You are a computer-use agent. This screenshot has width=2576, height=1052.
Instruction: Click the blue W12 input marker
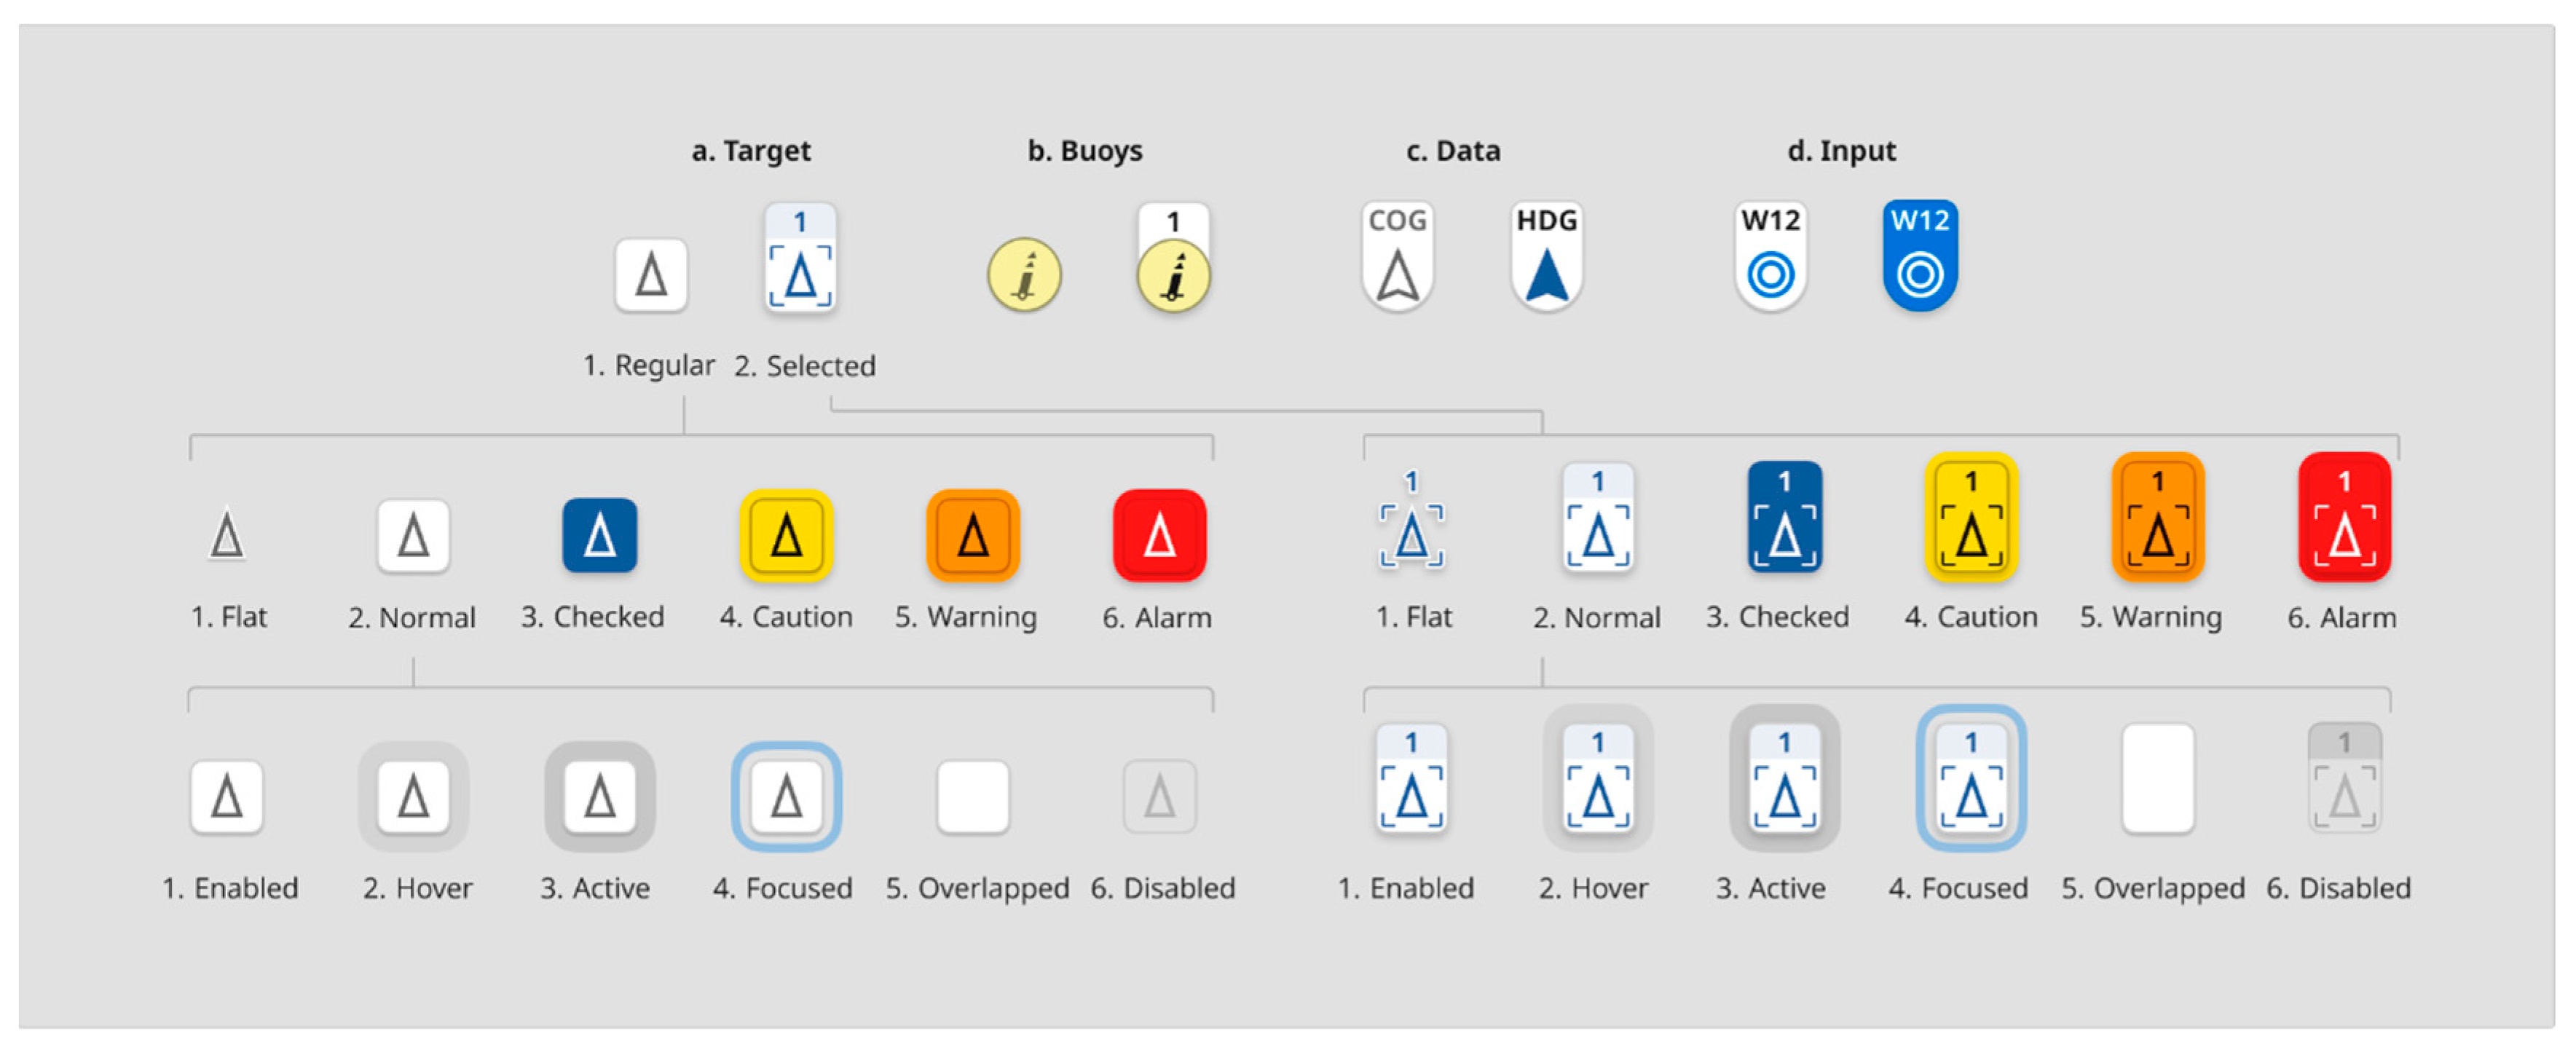click(1919, 257)
